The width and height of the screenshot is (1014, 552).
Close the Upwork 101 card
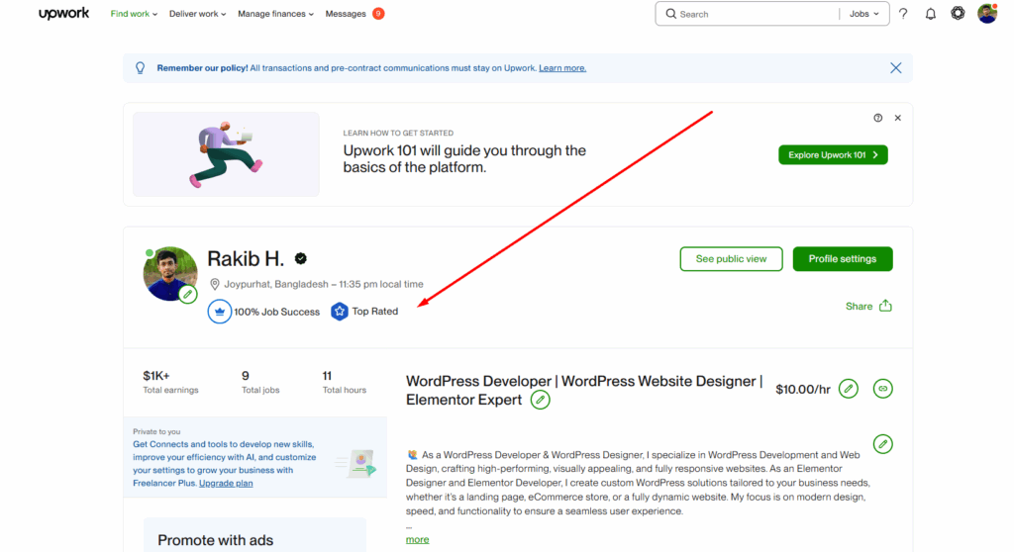tap(898, 118)
